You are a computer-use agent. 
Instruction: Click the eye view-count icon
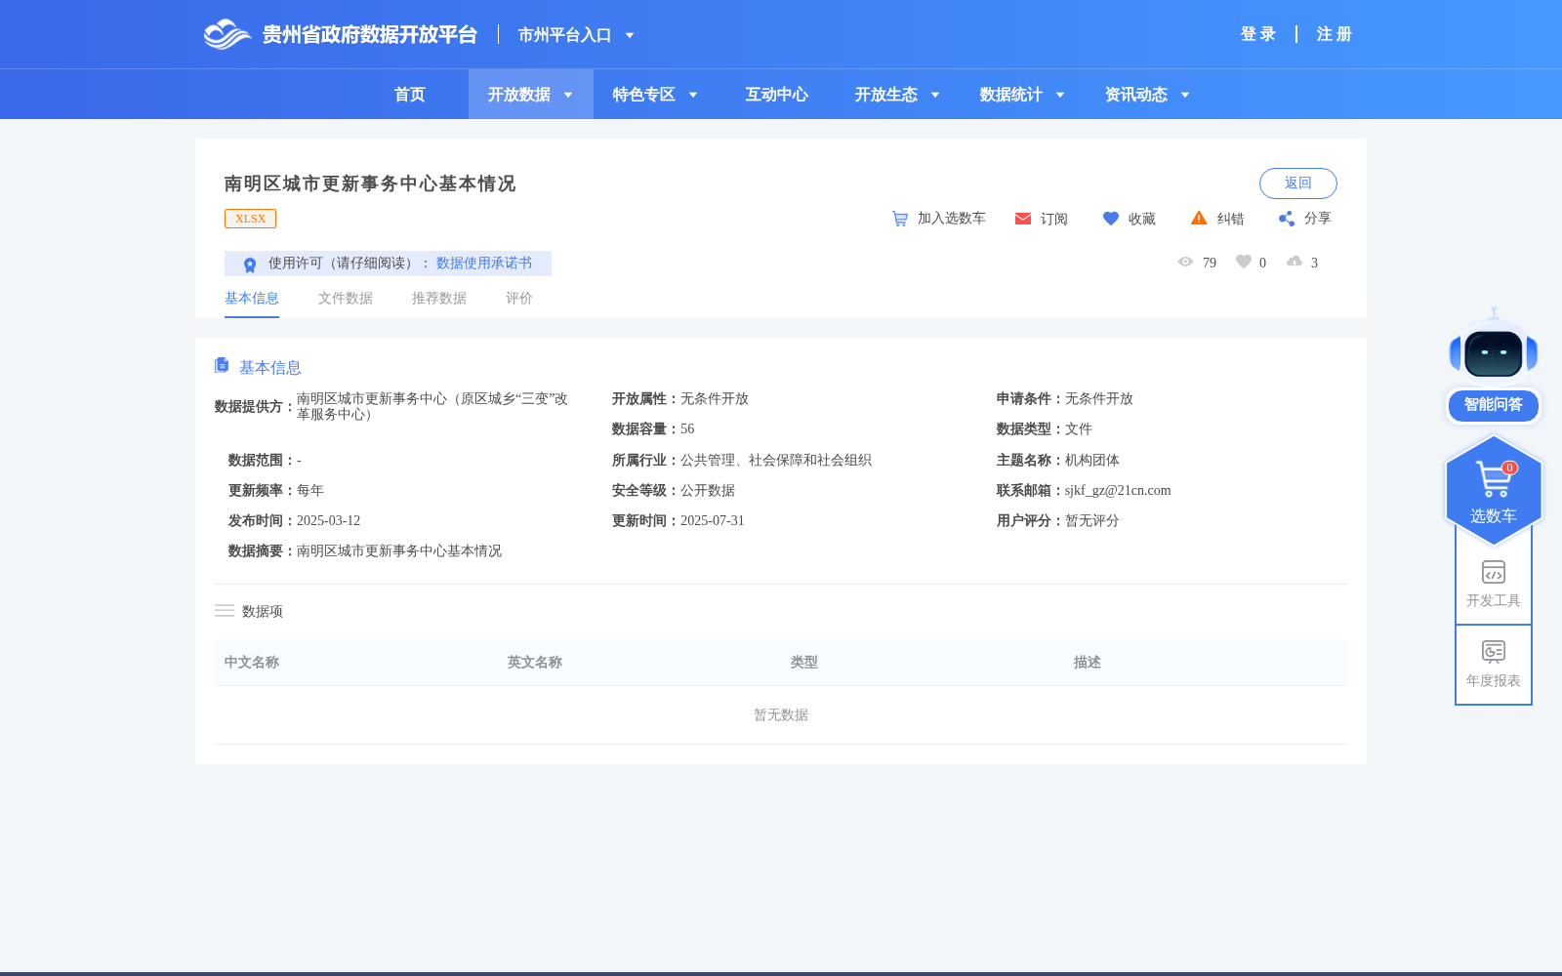[1185, 262]
